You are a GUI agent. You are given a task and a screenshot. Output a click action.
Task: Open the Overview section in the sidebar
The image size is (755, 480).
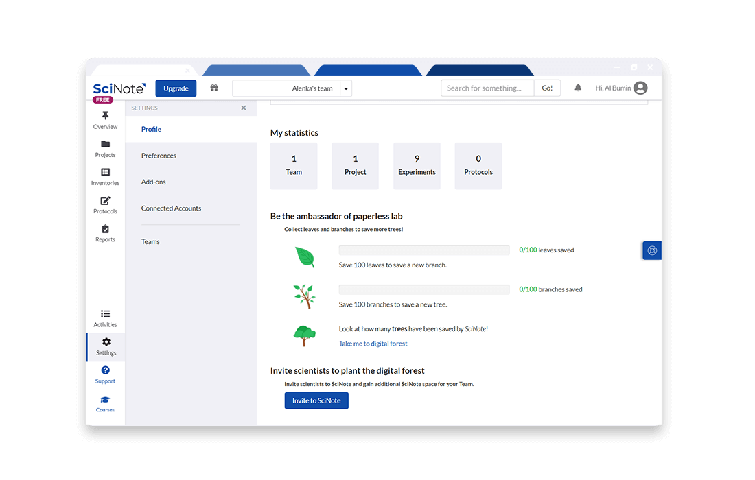point(105,119)
